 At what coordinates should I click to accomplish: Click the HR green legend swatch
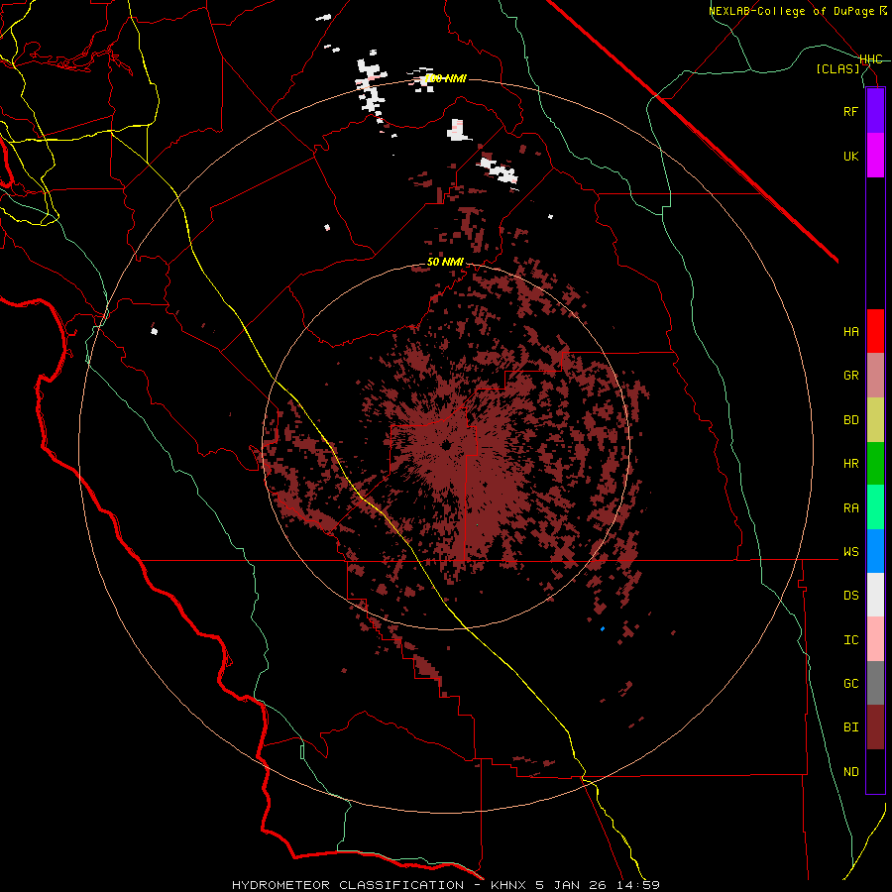click(875, 464)
